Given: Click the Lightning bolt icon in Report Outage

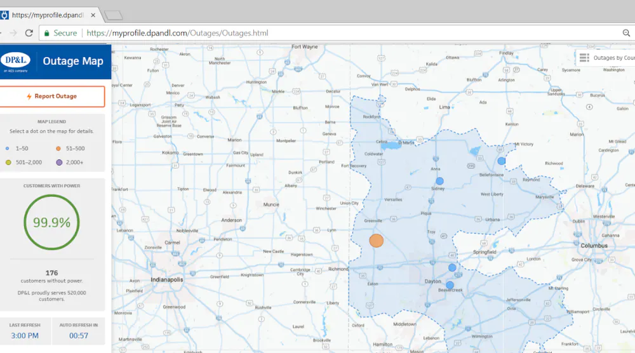Looking at the screenshot, I should tap(29, 97).
